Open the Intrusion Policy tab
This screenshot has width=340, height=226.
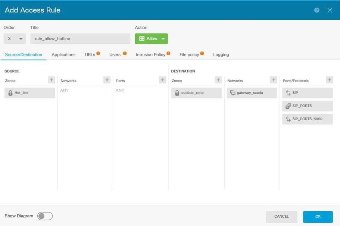point(150,55)
